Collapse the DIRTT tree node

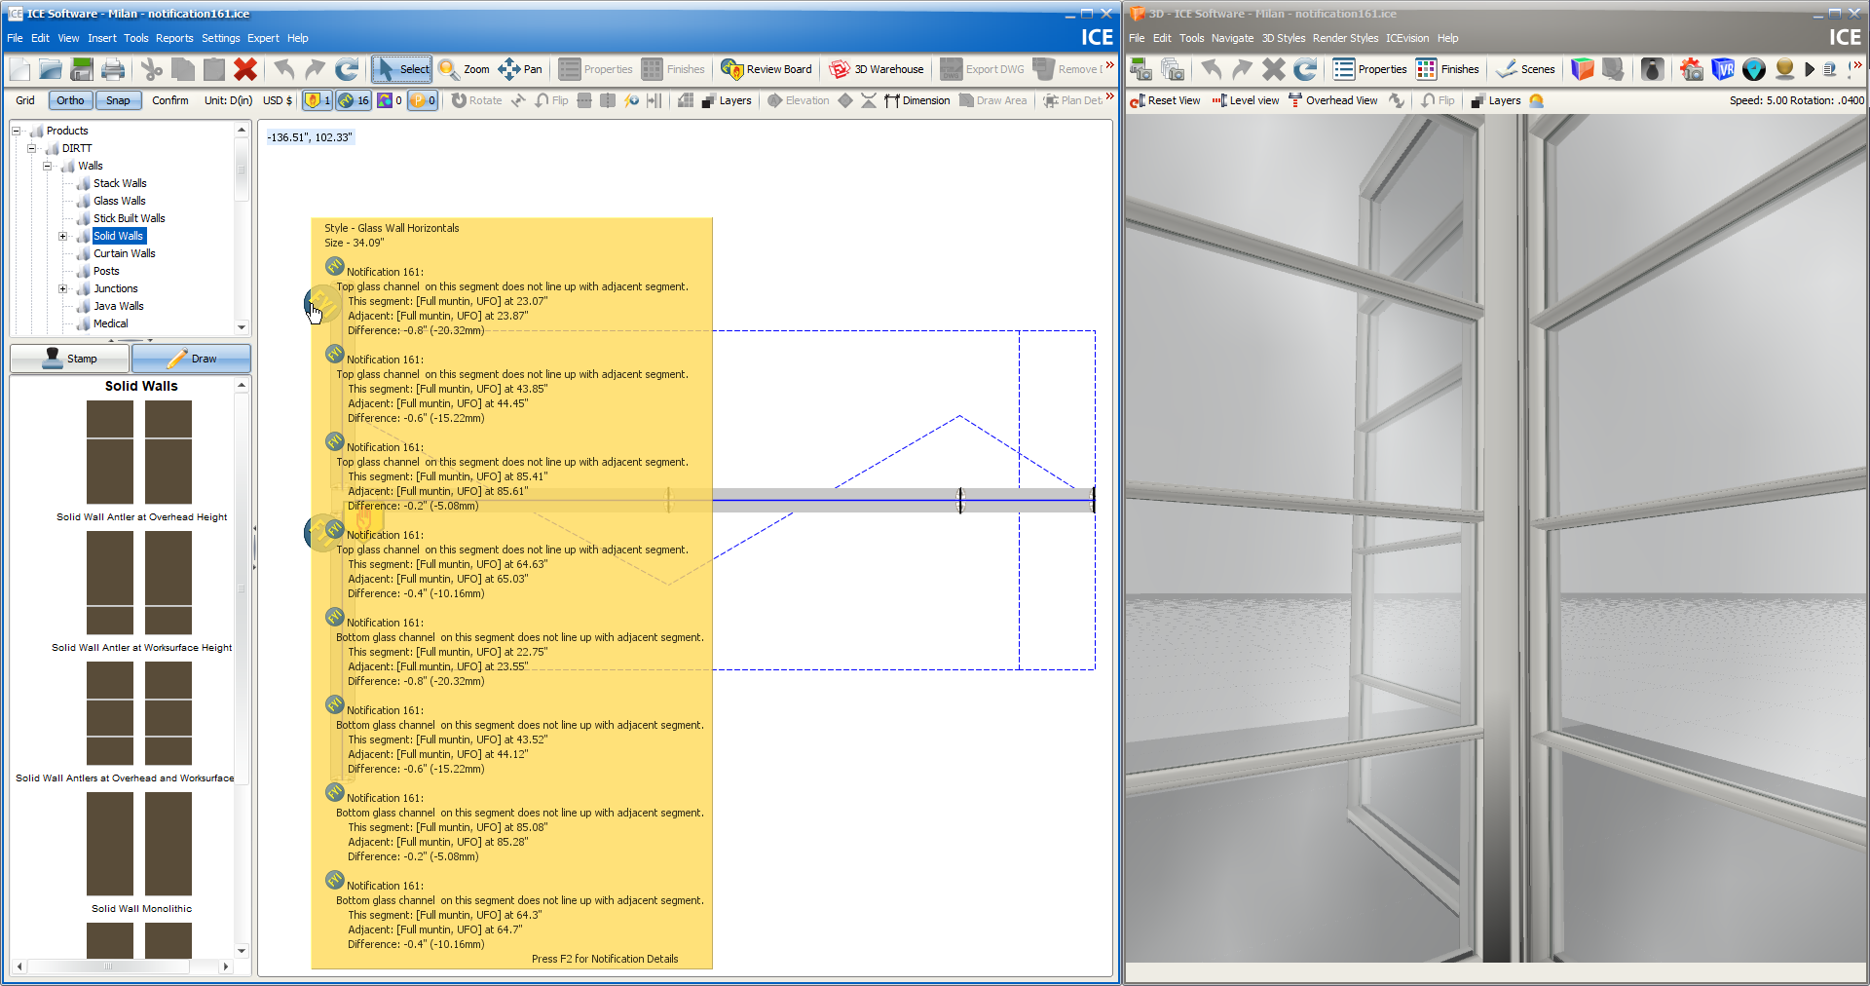(x=32, y=148)
